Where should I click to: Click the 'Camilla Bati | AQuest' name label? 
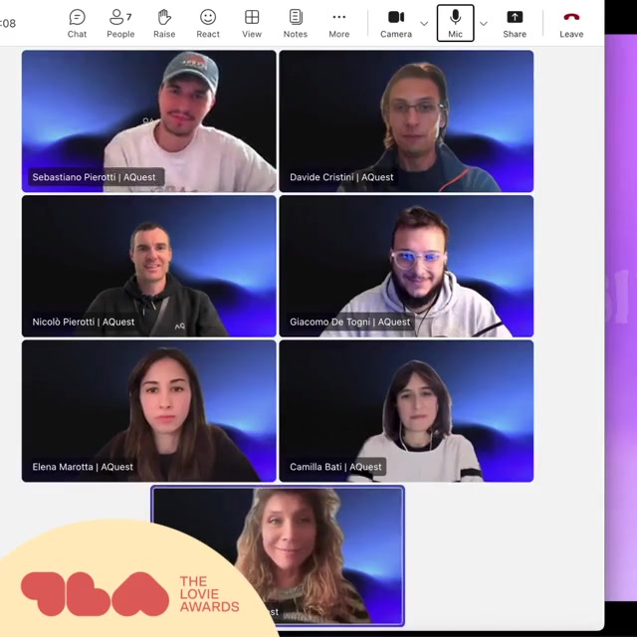point(335,467)
